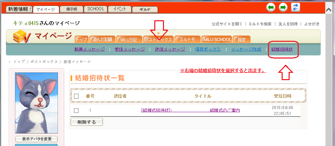This screenshot has width=335, height=146.
Task: Open 保存ボックス link
Action: pos(208,49)
